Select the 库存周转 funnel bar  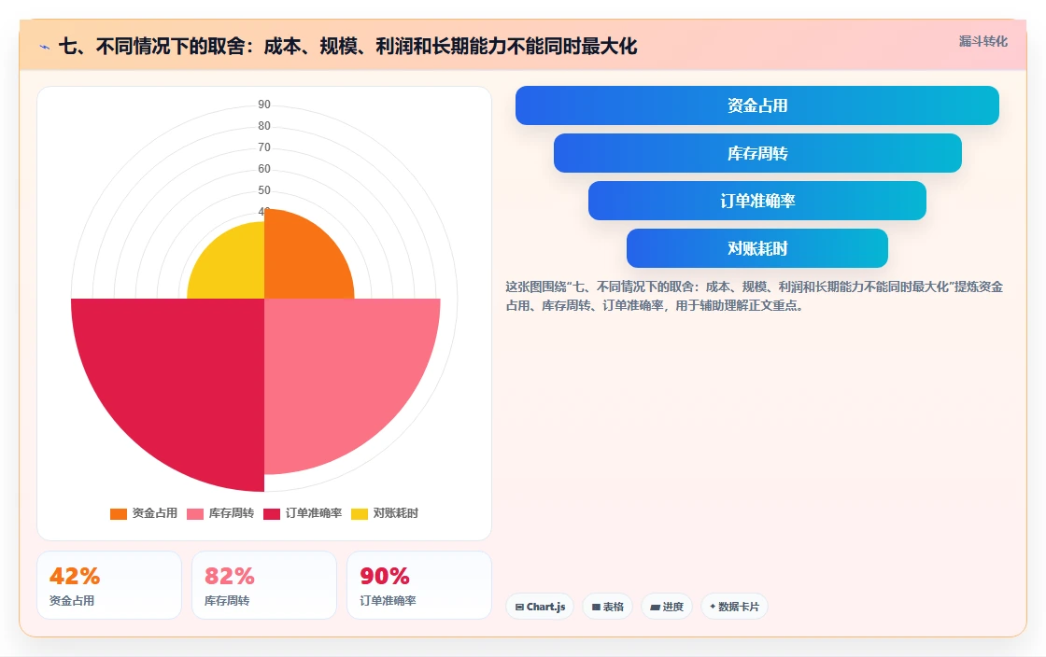coord(757,153)
